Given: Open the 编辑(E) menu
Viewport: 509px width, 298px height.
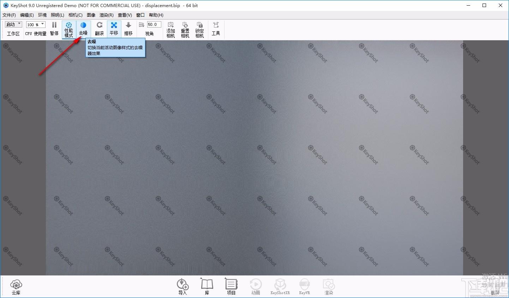Looking at the screenshot, I should click(27, 15).
